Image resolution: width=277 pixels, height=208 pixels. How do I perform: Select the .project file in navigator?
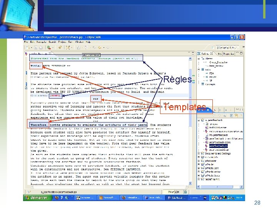[x=214, y=124]
